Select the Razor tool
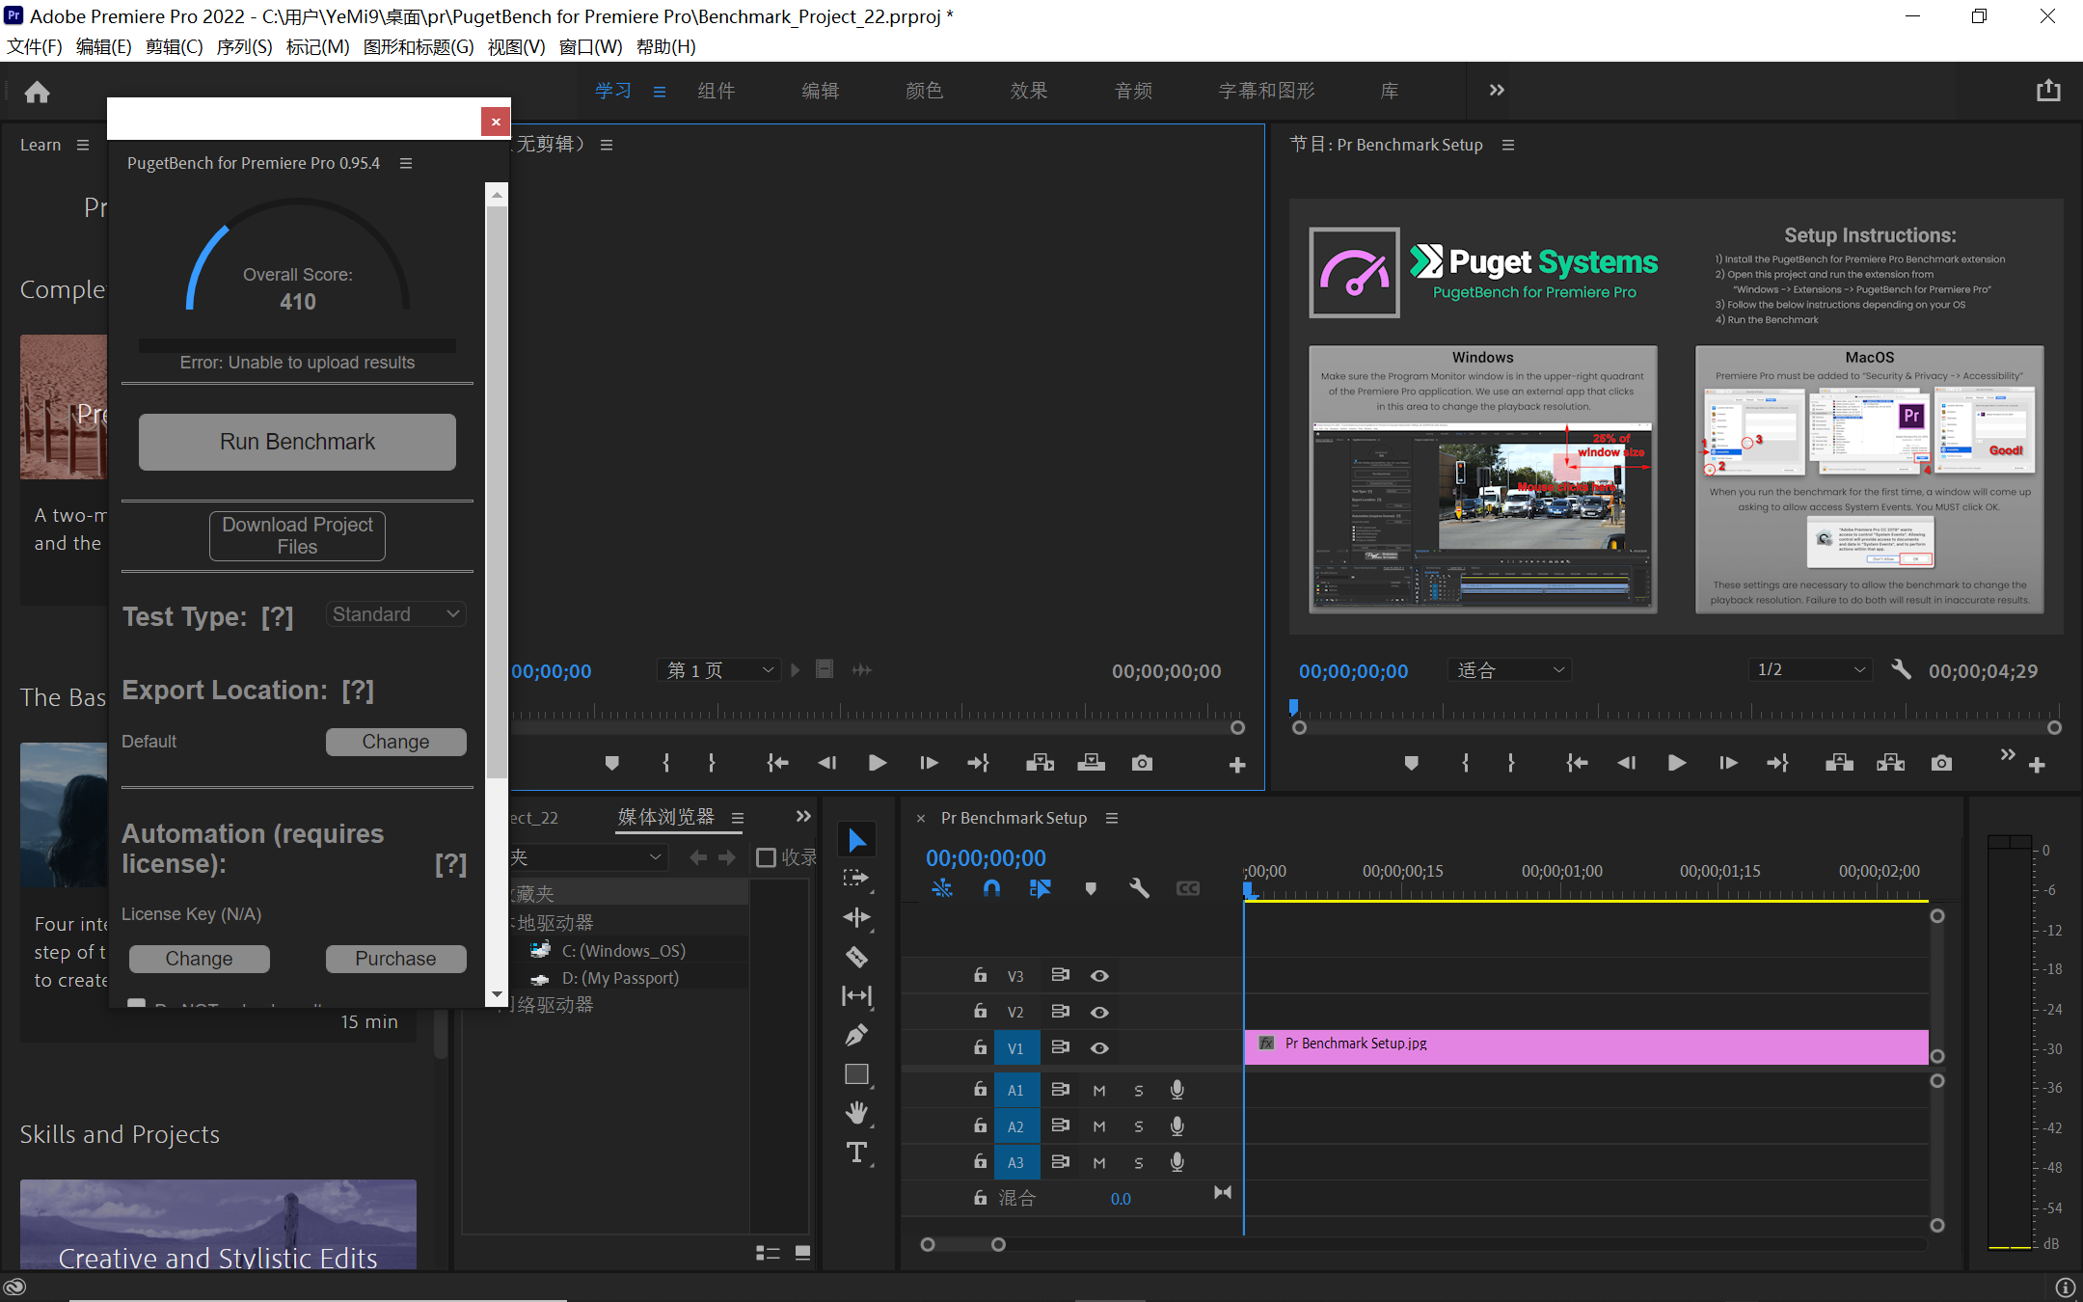 coord(856,957)
